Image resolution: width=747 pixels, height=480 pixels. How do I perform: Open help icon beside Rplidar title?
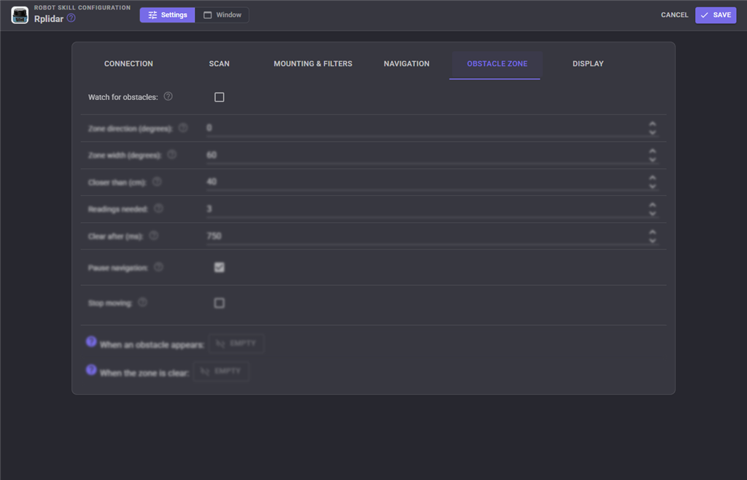click(x=71, y=18)
